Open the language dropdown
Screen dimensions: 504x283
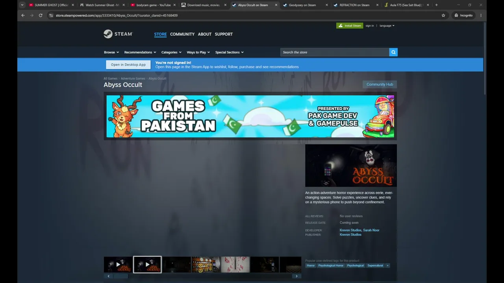[x=387, y=26]
